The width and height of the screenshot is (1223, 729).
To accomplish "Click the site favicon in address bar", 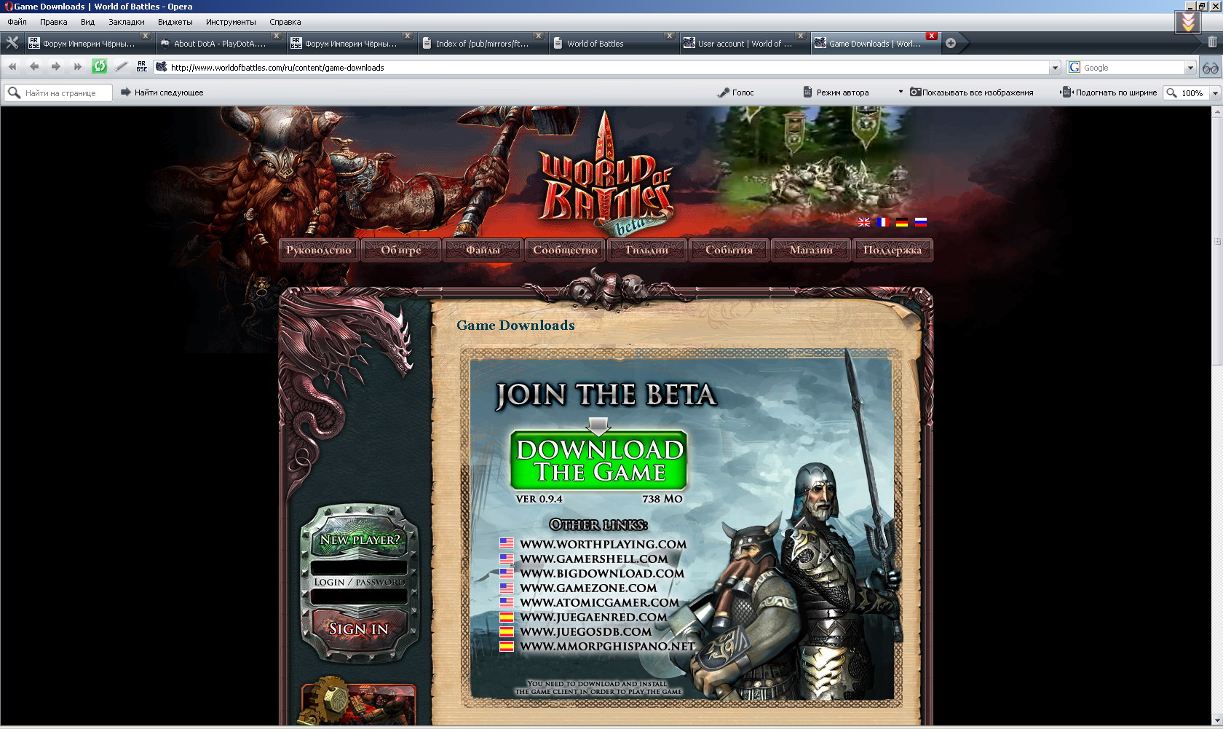I will pyautogui.click(x=162, y=67).
